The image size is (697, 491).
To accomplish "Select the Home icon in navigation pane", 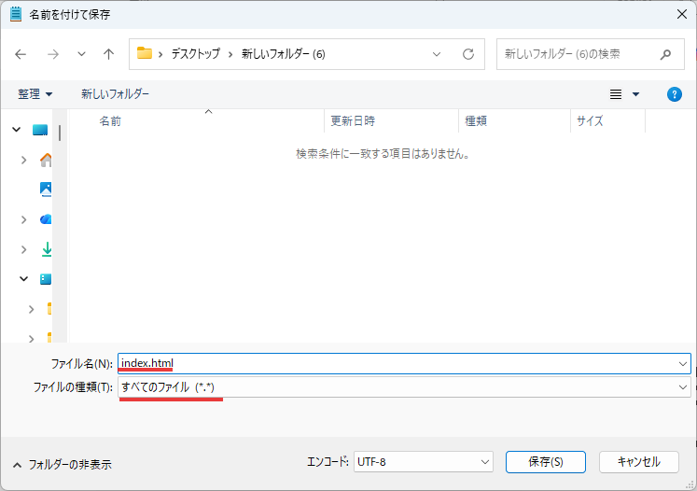I will [46, 160].
